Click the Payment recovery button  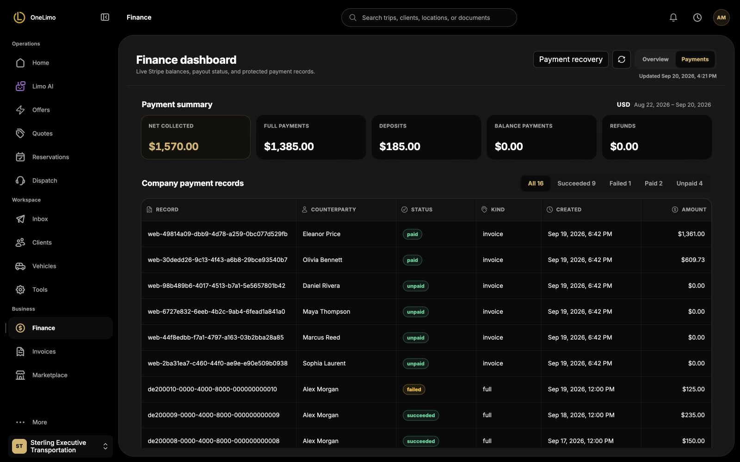click(571, 60)
